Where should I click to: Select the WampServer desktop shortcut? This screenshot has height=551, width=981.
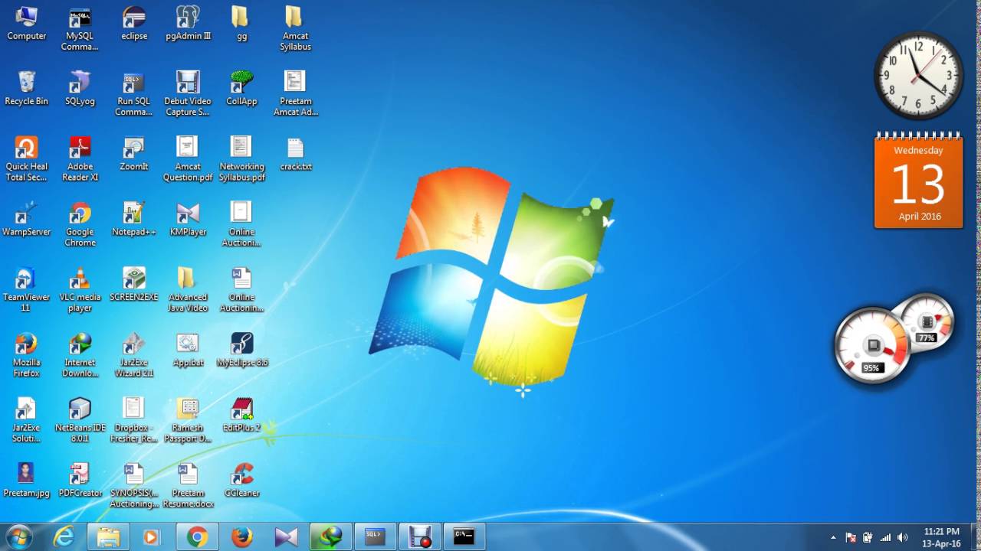point(26,219)
